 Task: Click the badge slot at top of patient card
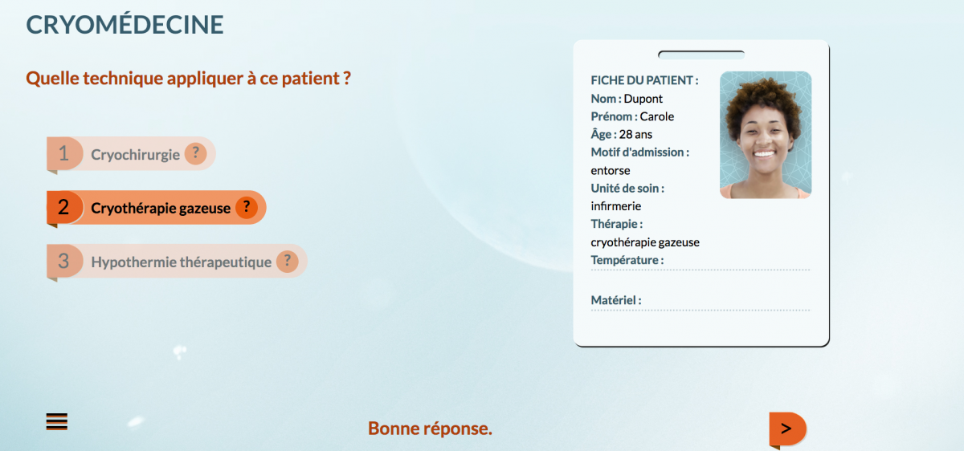(701, 55)
